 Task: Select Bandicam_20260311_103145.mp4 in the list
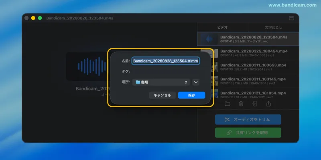pos(248,81)
